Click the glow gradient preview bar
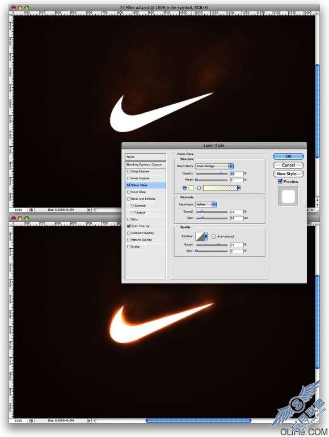Image resolution: width=329 pixels, height=437 pixels. (220, 188)
